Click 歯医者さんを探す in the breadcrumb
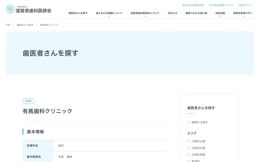Viewport: 260px width, 162px height. click(25, 25)
